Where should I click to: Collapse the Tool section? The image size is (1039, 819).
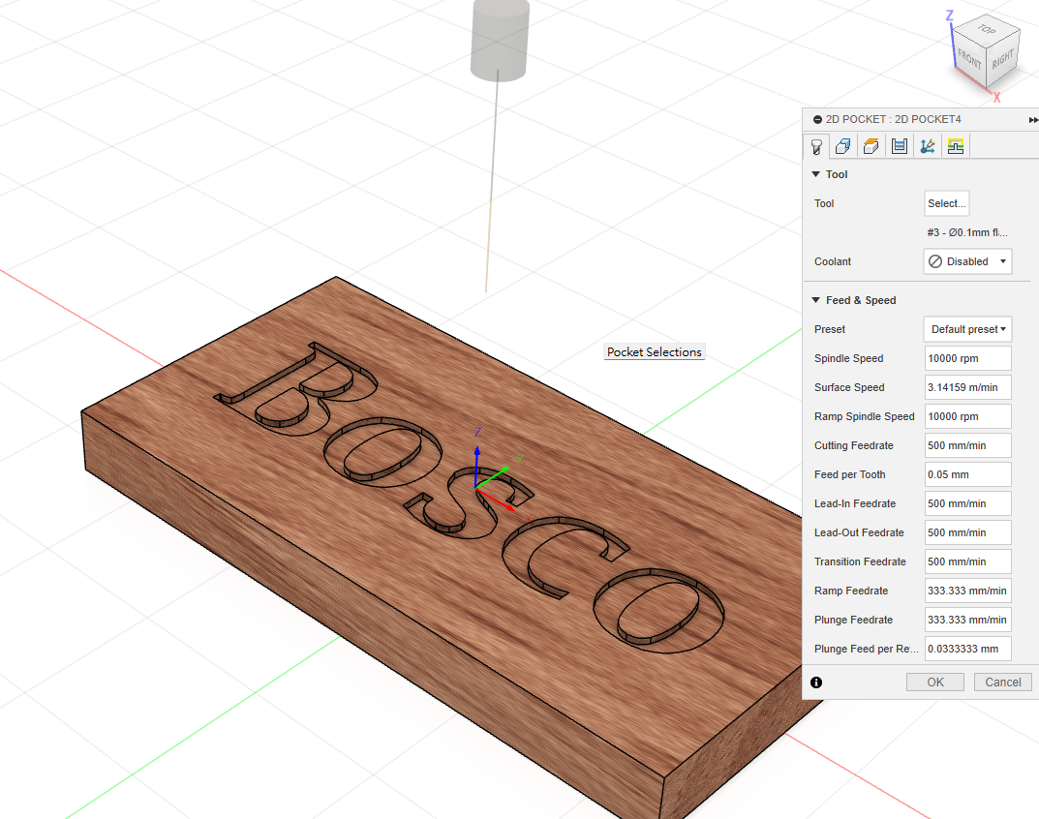815,174
